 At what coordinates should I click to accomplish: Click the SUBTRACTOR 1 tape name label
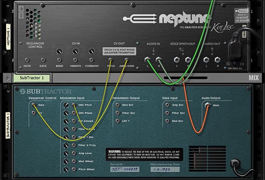[x=8, y=125]
